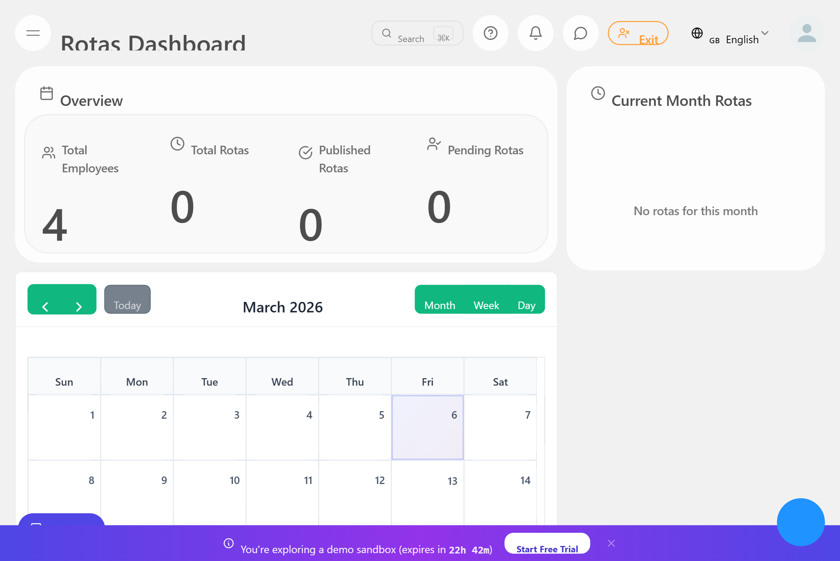Open the hamburger navigation menu
The image size is (840, 561).
pyautogui.click(x=33, y=33)
